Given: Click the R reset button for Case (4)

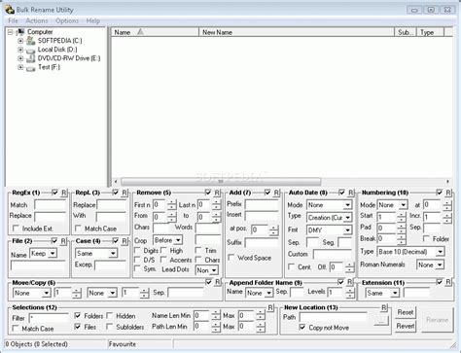Looking at the screenshot, I should [124, 241].
